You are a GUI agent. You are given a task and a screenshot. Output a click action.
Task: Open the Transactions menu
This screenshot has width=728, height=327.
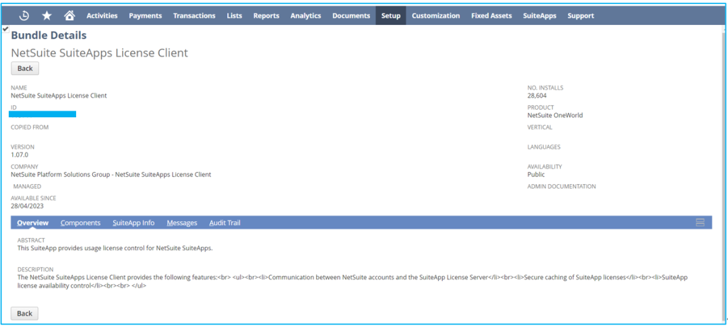tap(194, 16)
